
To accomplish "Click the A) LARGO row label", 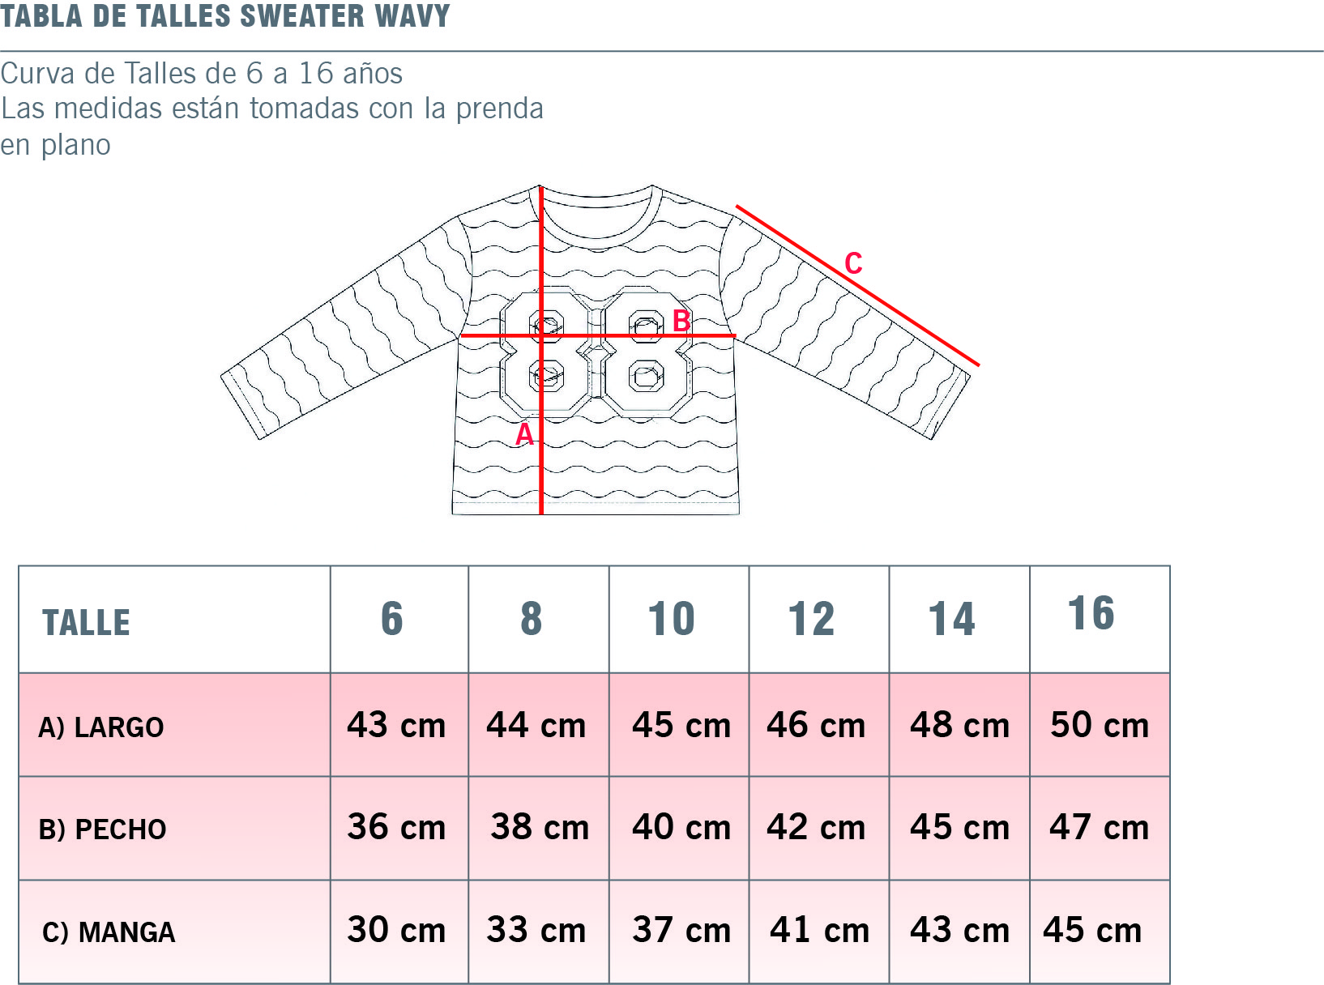I will [101, 727].
